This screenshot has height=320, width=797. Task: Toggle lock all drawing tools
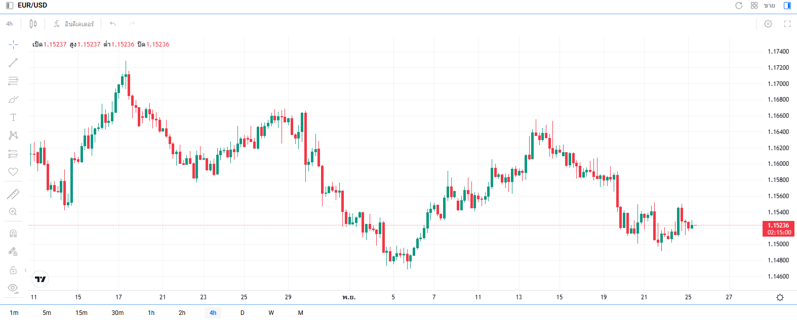13,270
